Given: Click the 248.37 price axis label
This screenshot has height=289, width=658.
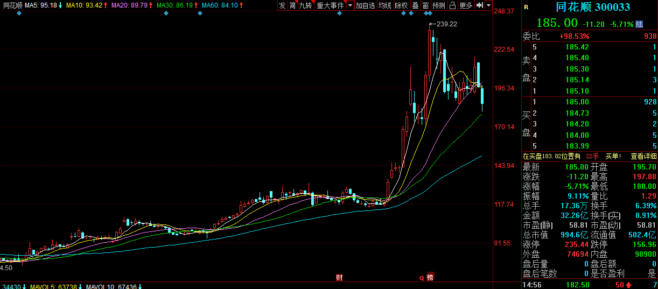Looking at the screenshot, I should point(505,11).
